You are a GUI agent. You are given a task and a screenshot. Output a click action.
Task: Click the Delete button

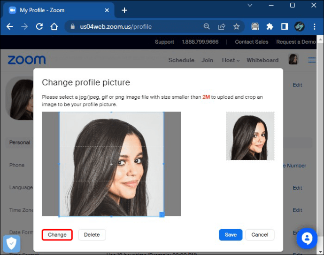click(92, 235)
